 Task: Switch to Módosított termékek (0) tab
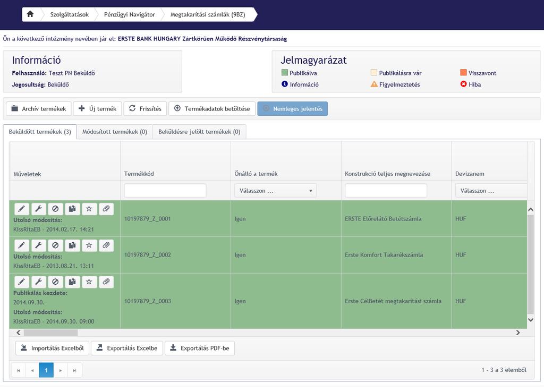(x=115, y=132)
